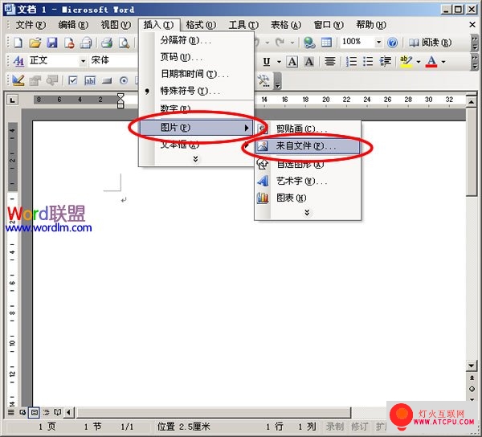This screenshot has width=482, height=437.
Task: Click the vertical scrollbar thumb
Action: [x=472, y=152]
